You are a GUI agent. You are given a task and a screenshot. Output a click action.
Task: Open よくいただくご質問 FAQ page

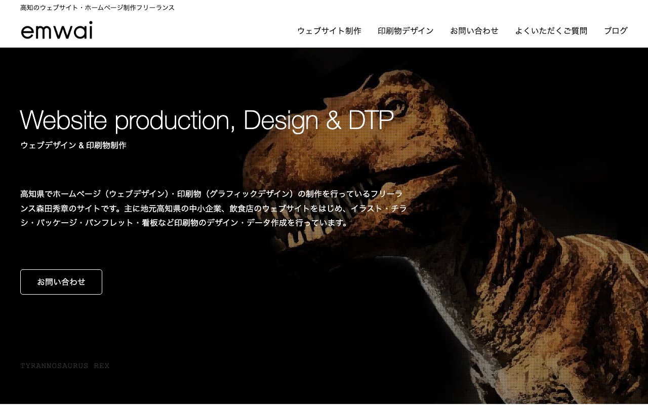point(551,31)
